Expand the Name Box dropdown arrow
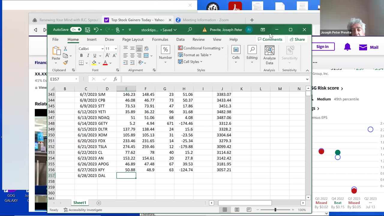The height and width of the screenshot is (216, 384). click(x=76, y=79)
